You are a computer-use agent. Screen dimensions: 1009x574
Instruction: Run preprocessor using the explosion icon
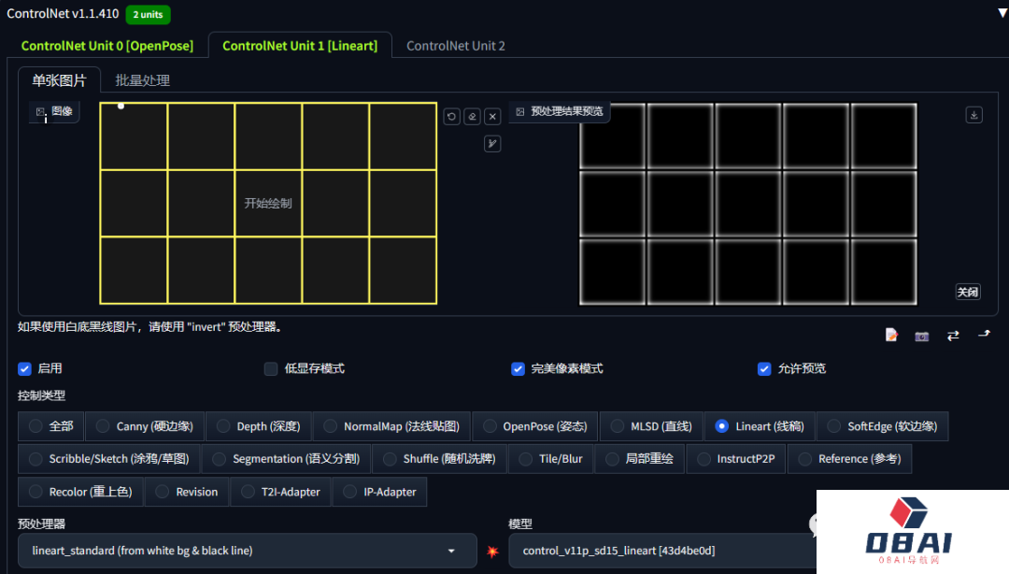[x=492, y=552]
